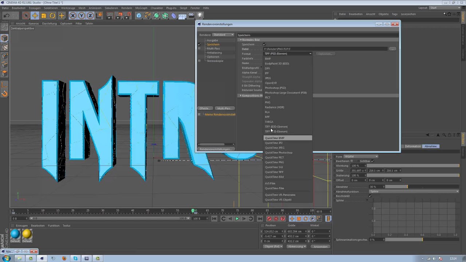466x262 pixels.
Task: Open the floor environment objects icon
Action: (182, 16)
